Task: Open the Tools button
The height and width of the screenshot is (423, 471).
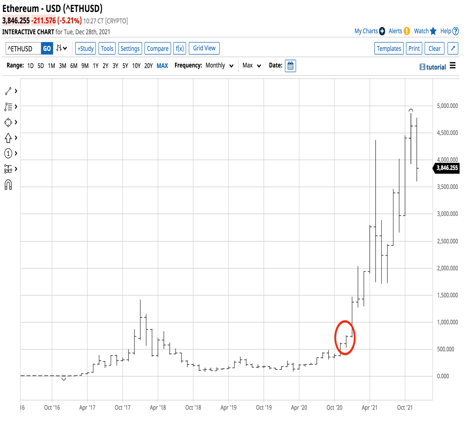Action: click(107, 48)
